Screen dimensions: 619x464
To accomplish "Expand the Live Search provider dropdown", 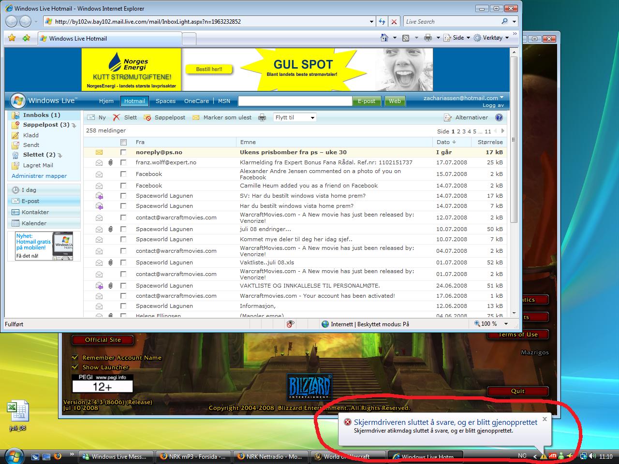I will [x=514, y=22].
